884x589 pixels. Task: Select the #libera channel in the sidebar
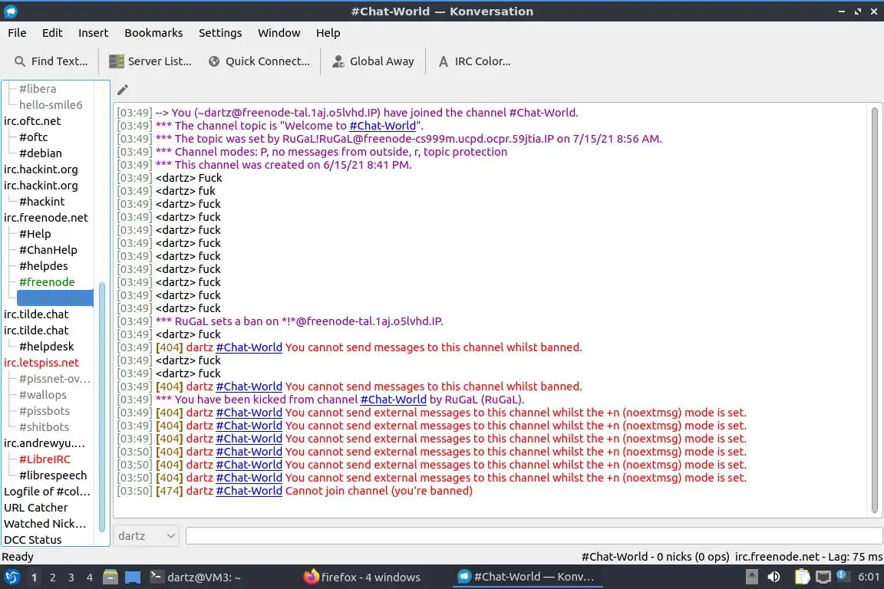[x=38, y=88]
